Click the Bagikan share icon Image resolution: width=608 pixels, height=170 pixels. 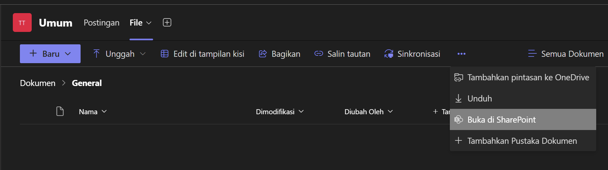263,54
